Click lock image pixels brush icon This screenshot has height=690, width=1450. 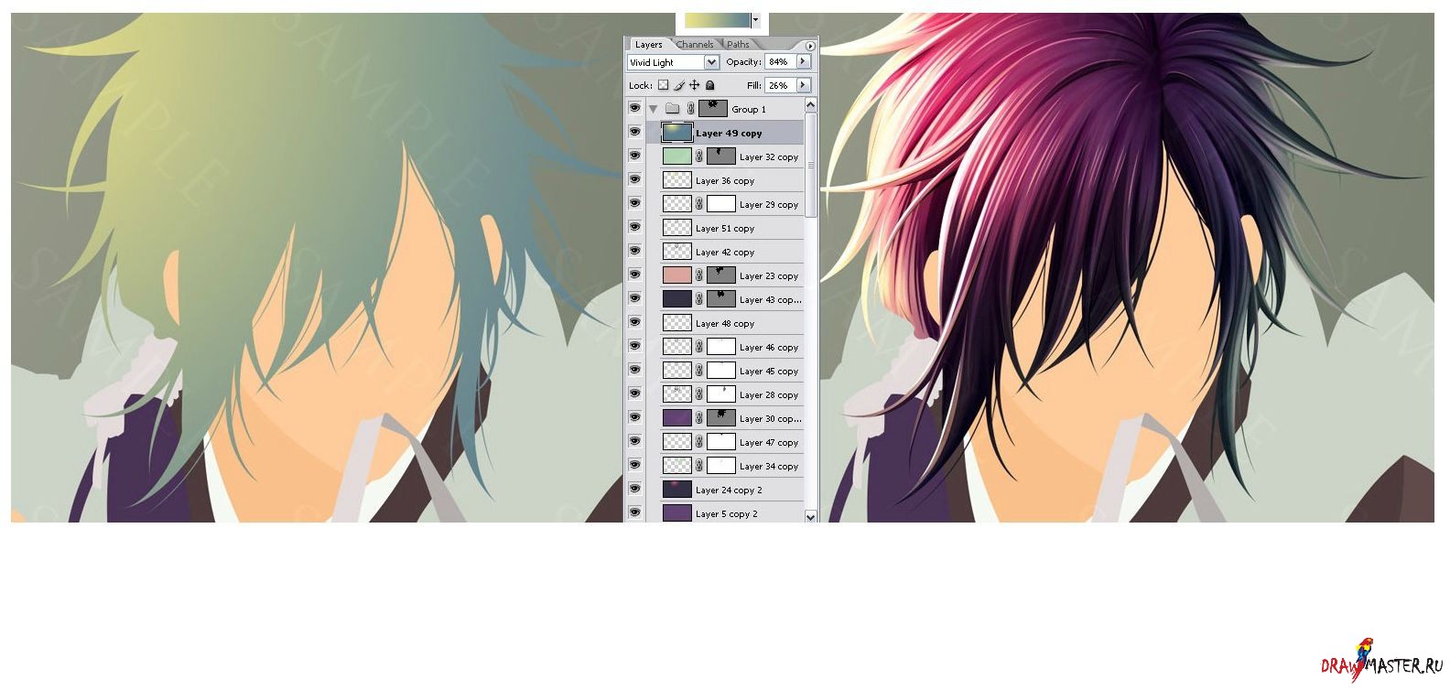(679, 85)
